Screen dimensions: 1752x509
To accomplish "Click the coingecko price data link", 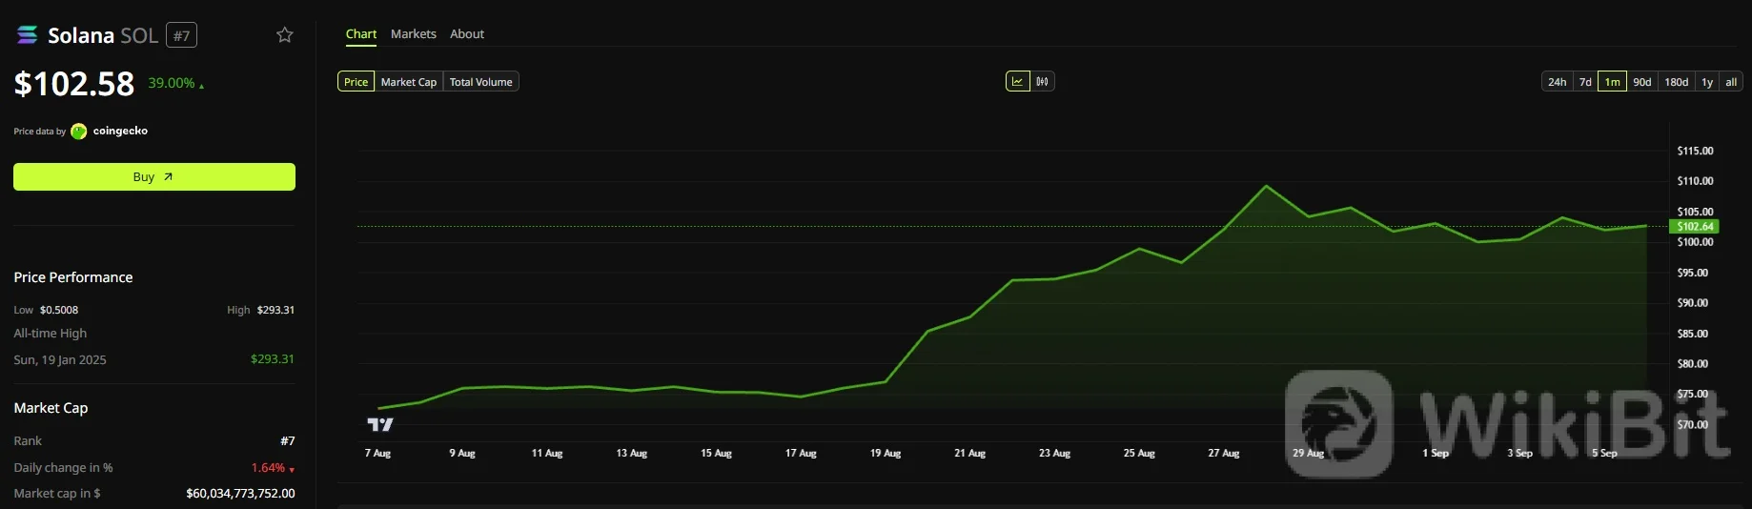I will click(120, 132).
